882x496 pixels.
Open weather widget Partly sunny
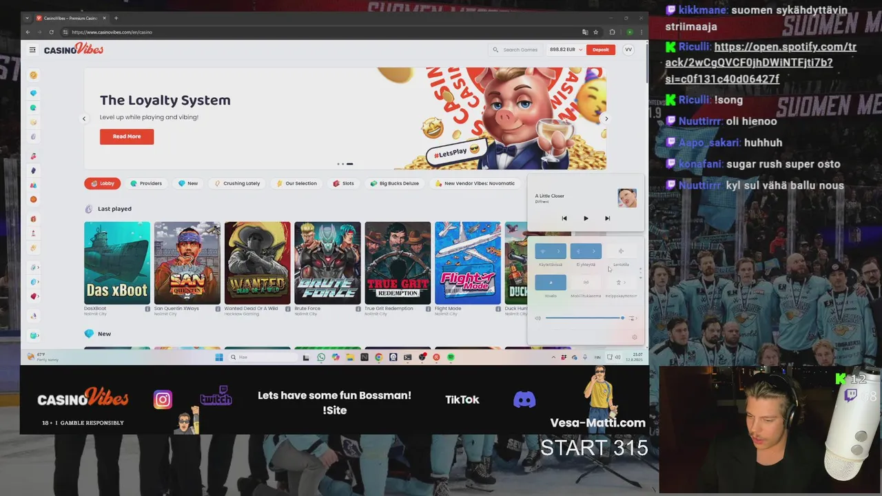(x=43, y=357)
